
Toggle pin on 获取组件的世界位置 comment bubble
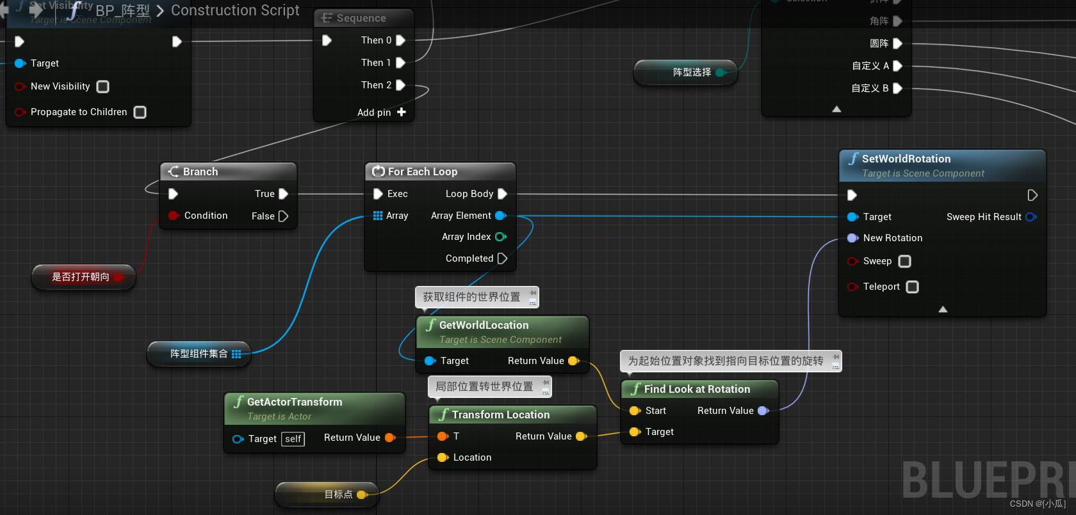click(x=533, y=293)
